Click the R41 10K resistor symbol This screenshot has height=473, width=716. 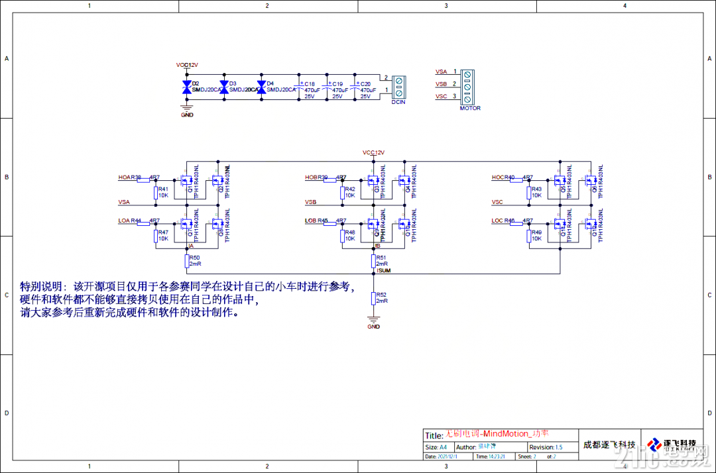(x=156, y=193)
